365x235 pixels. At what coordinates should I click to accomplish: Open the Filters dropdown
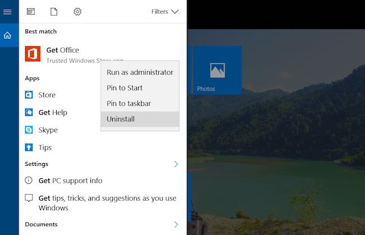point(165,11)
